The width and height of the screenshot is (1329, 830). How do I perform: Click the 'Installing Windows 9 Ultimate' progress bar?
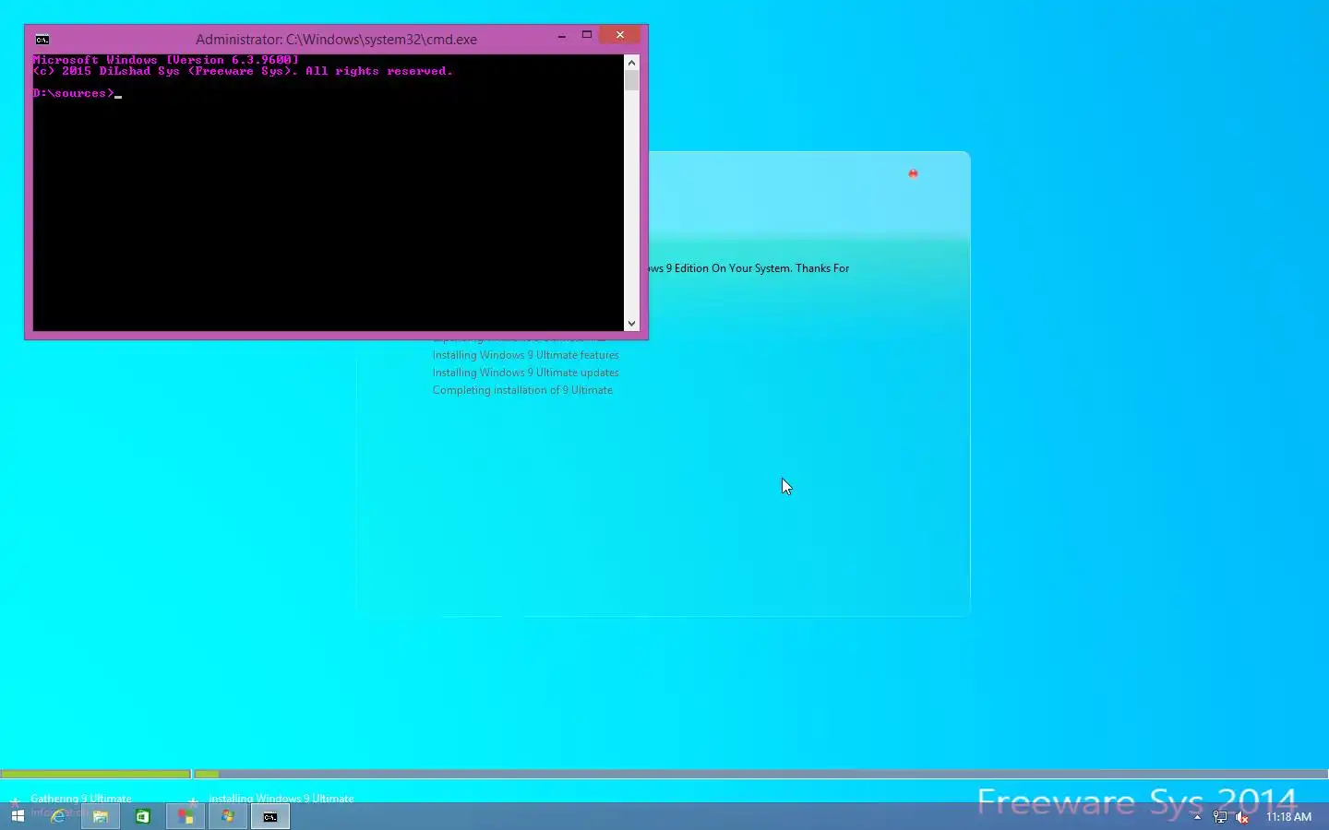(761, 774)
